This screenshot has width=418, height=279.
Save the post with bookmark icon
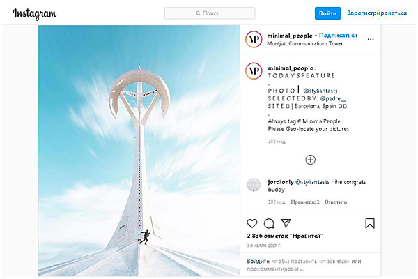pyautogui.click(x=370, y=223)
